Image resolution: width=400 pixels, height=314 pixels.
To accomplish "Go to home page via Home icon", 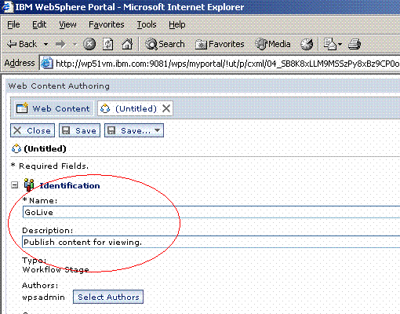I will click(127, 44).
